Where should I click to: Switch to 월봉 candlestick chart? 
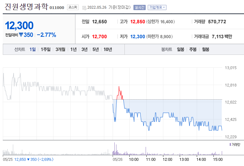[x=205, y=49]
